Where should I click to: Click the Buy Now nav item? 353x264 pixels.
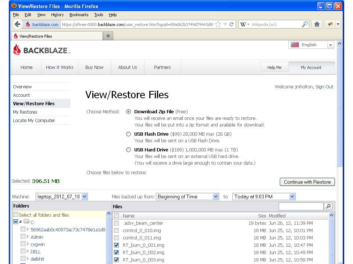point(95,67)
